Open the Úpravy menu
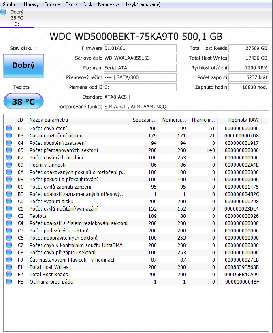 (x=31, y=4)
